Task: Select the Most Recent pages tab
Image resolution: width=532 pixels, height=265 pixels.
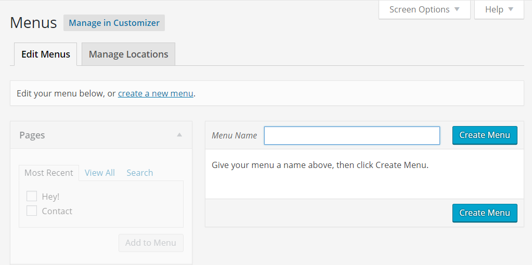Action: [49, 173]
